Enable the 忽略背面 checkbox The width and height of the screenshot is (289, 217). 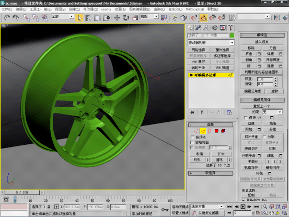tap(192, 142)
